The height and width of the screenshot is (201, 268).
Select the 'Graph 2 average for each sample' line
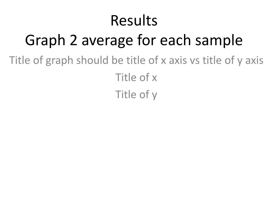point(134,40)
